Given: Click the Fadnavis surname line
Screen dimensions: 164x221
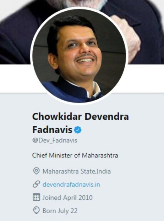Looking at the screenshot, I should coord(52,130).
